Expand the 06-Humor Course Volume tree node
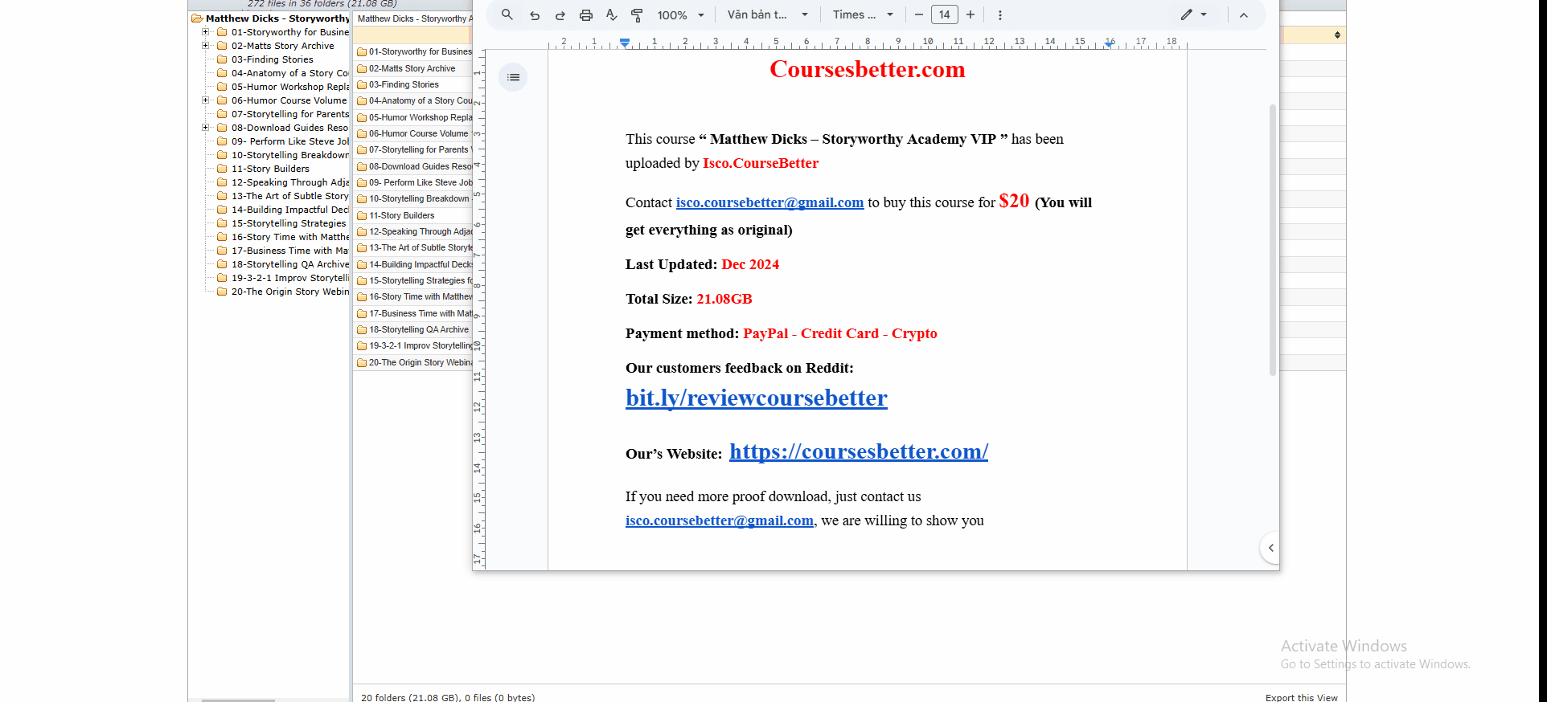 click(x=206, y=100)
